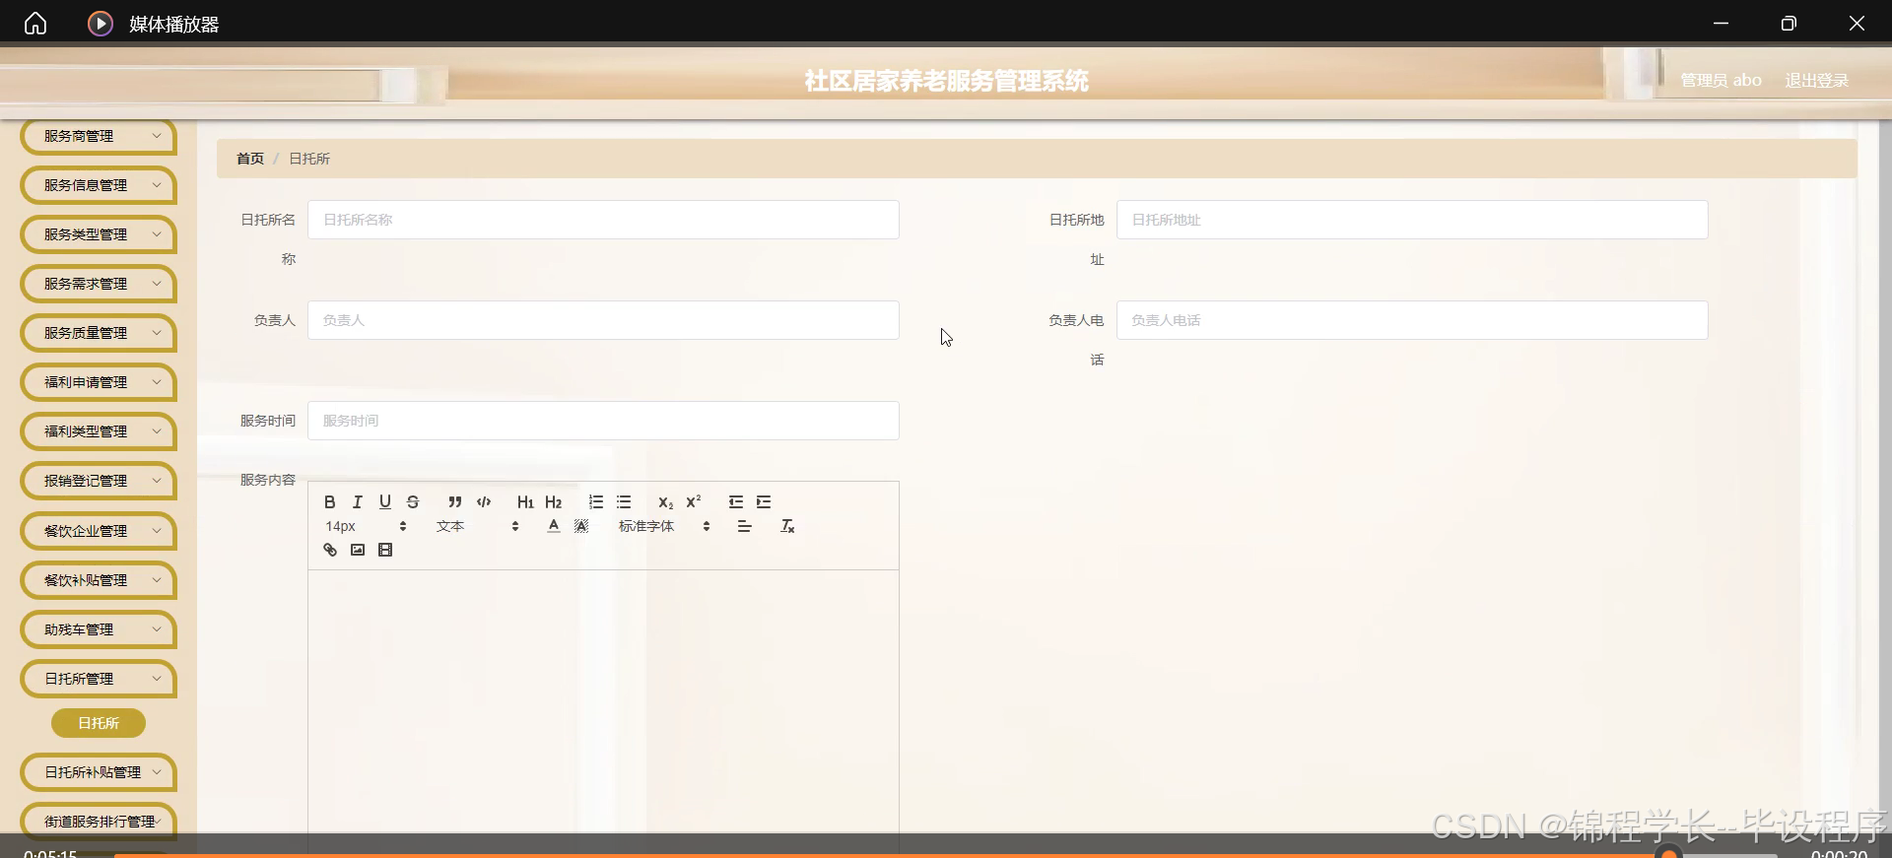Increase text indent in the editor
This screenshot has width=1892, height=858.
point(764,502)
